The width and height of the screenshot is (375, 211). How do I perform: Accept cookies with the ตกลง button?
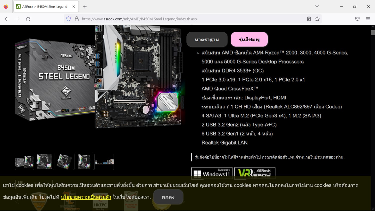pyautogui.click(x=168, y=197)
